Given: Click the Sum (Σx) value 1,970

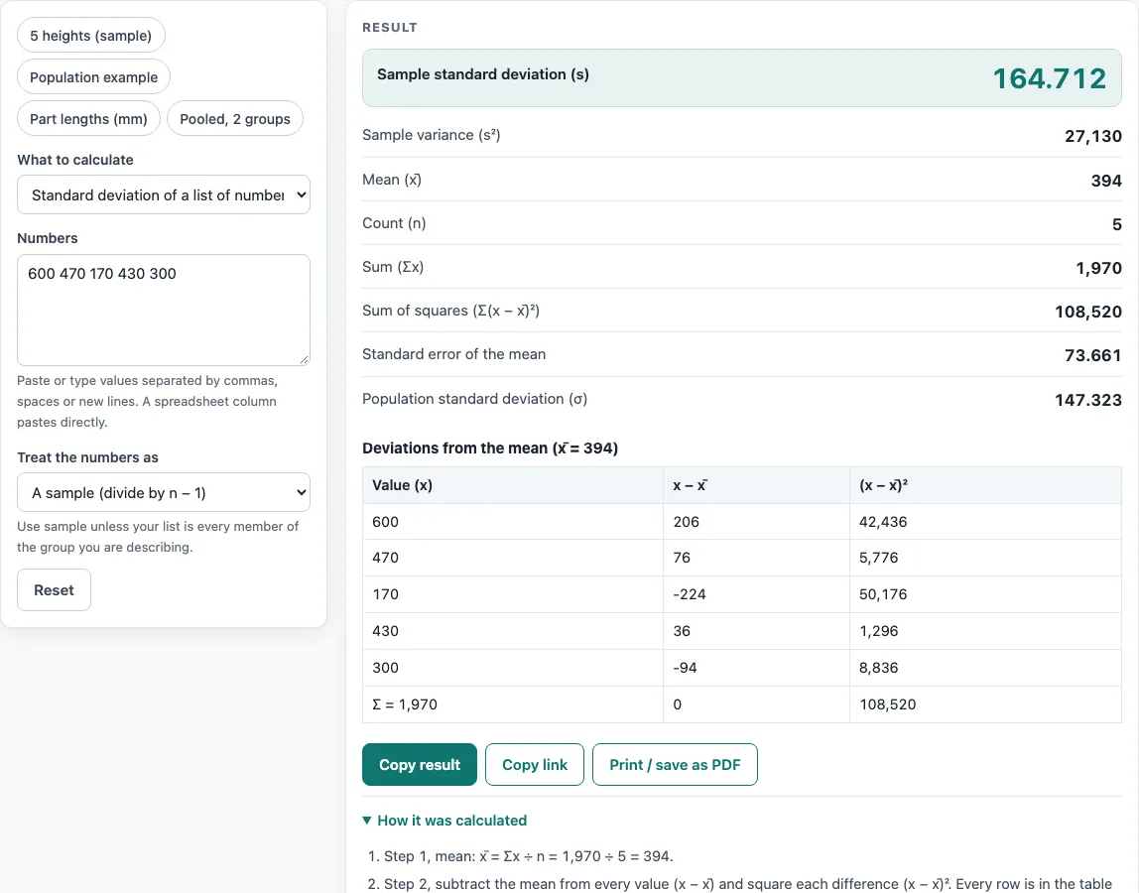Looking at the screenshot, I should pyautogui.click(x=1098, y=268).
